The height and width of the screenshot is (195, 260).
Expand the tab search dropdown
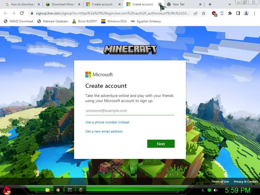(x=230, y=5)
